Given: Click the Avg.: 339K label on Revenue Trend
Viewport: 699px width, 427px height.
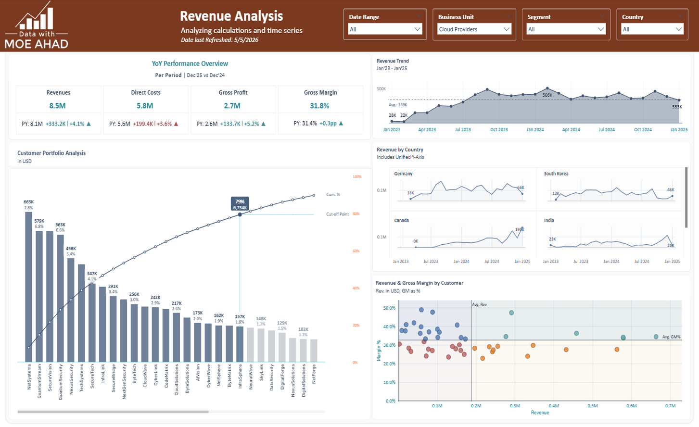Looking at the screenshot, I should (398, 105).
